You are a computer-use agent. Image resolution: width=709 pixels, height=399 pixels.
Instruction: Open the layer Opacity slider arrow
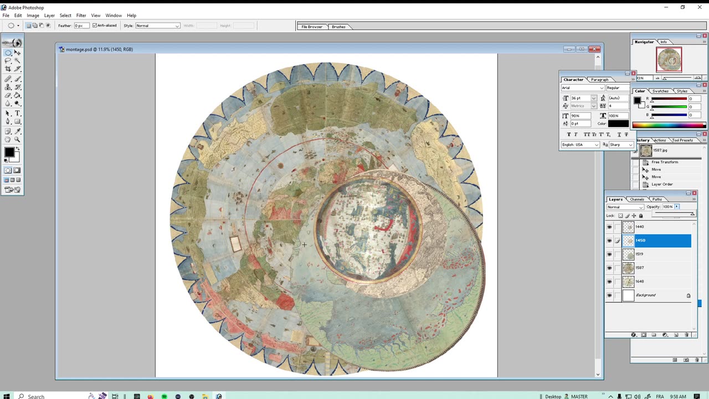point(676,207)
